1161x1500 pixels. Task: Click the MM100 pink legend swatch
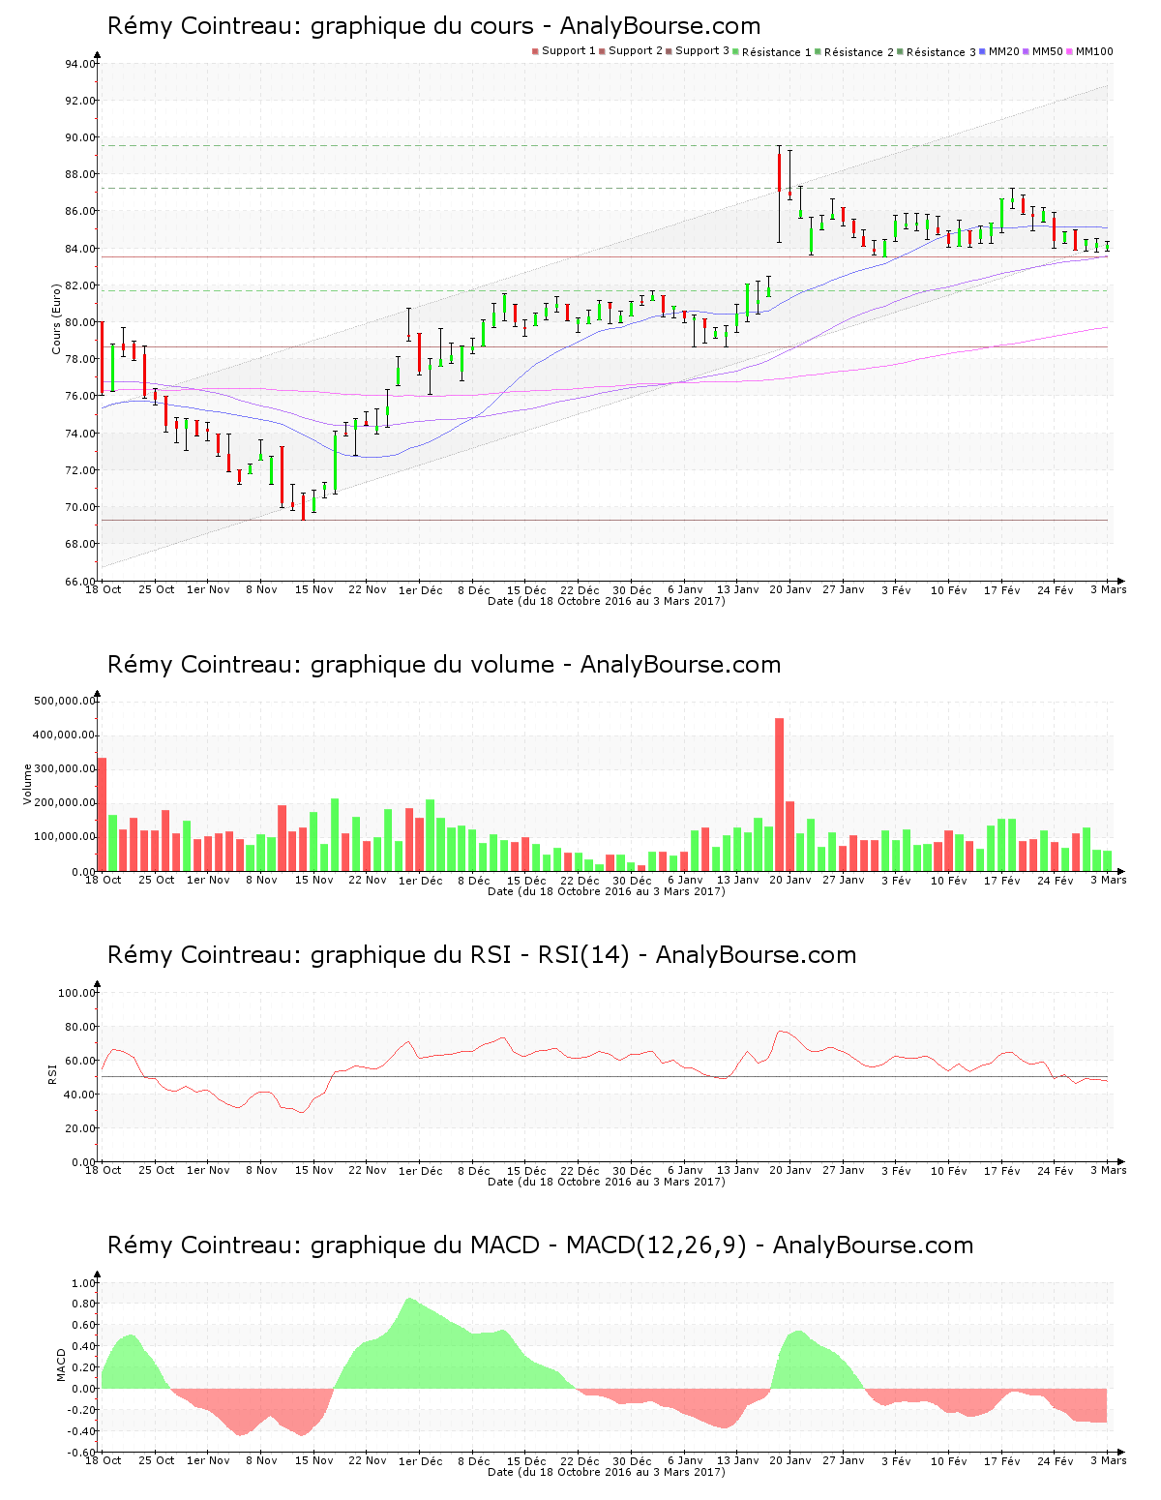(1069, 51)
